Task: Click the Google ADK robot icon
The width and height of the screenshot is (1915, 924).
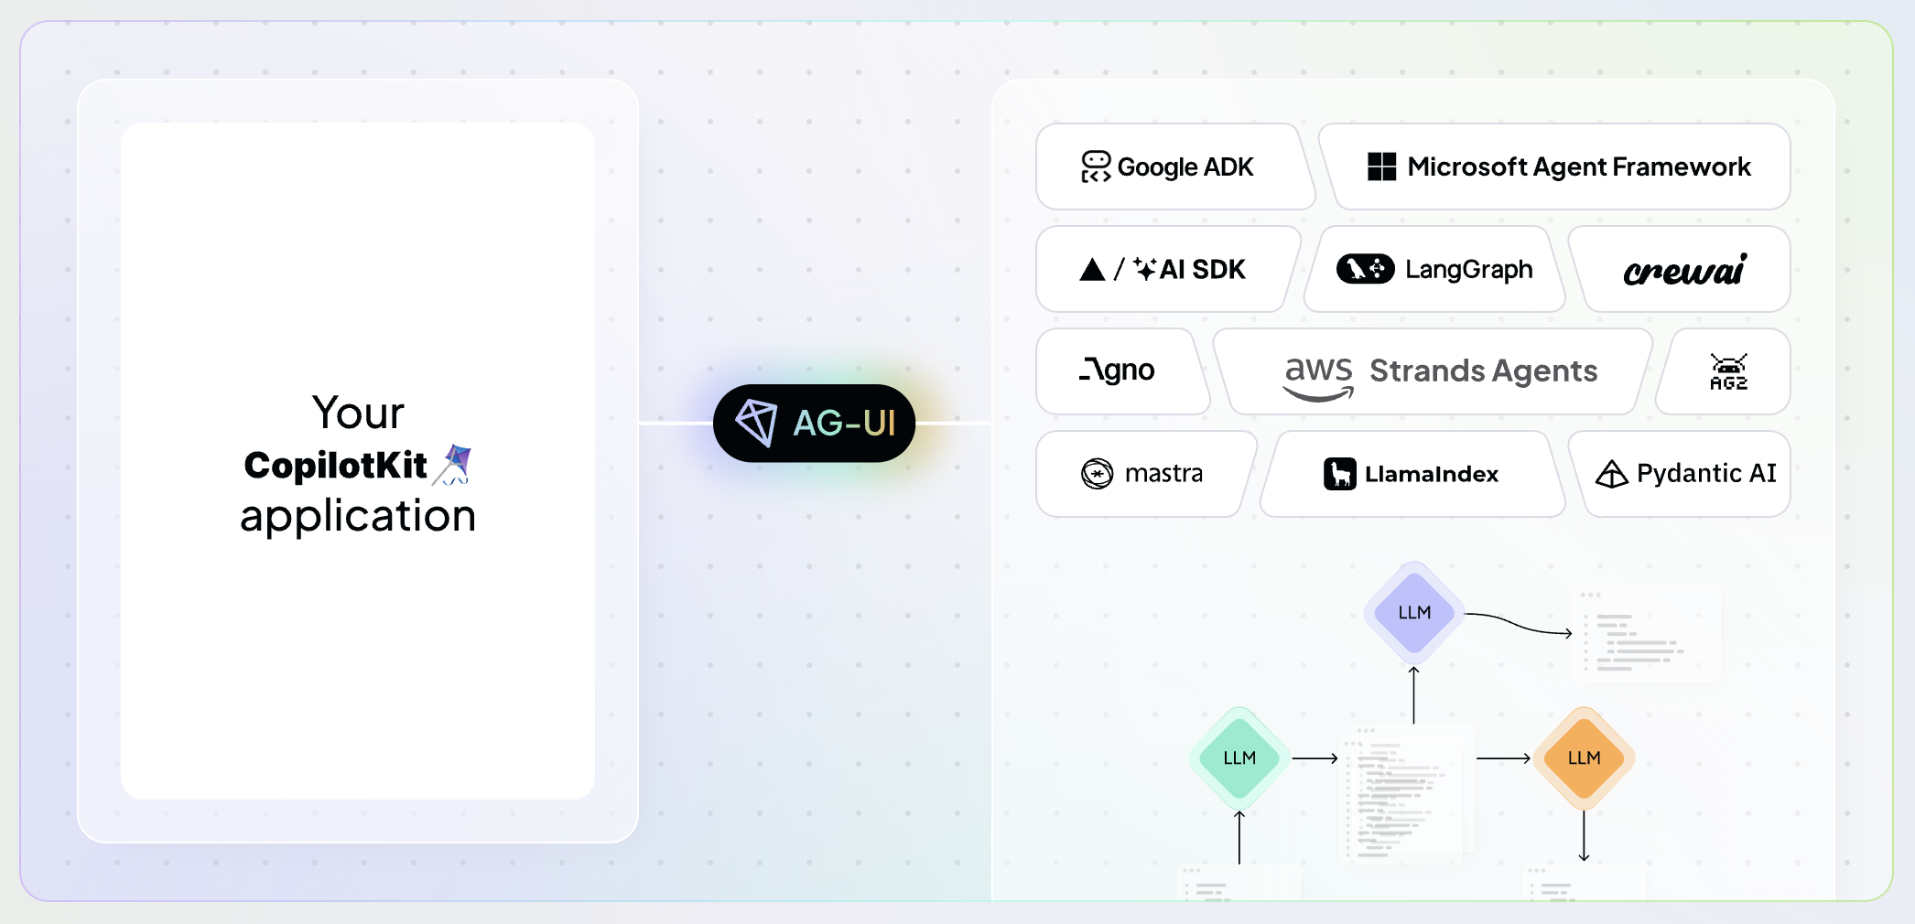Action: click(1096, 167)
